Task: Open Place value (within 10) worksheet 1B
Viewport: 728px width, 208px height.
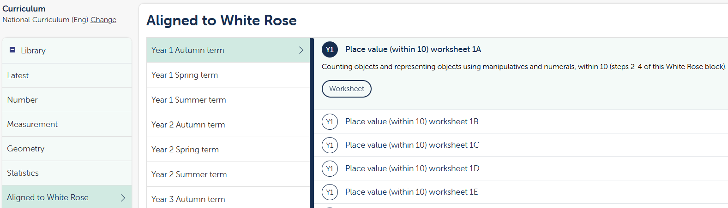Action: [412, 121]
